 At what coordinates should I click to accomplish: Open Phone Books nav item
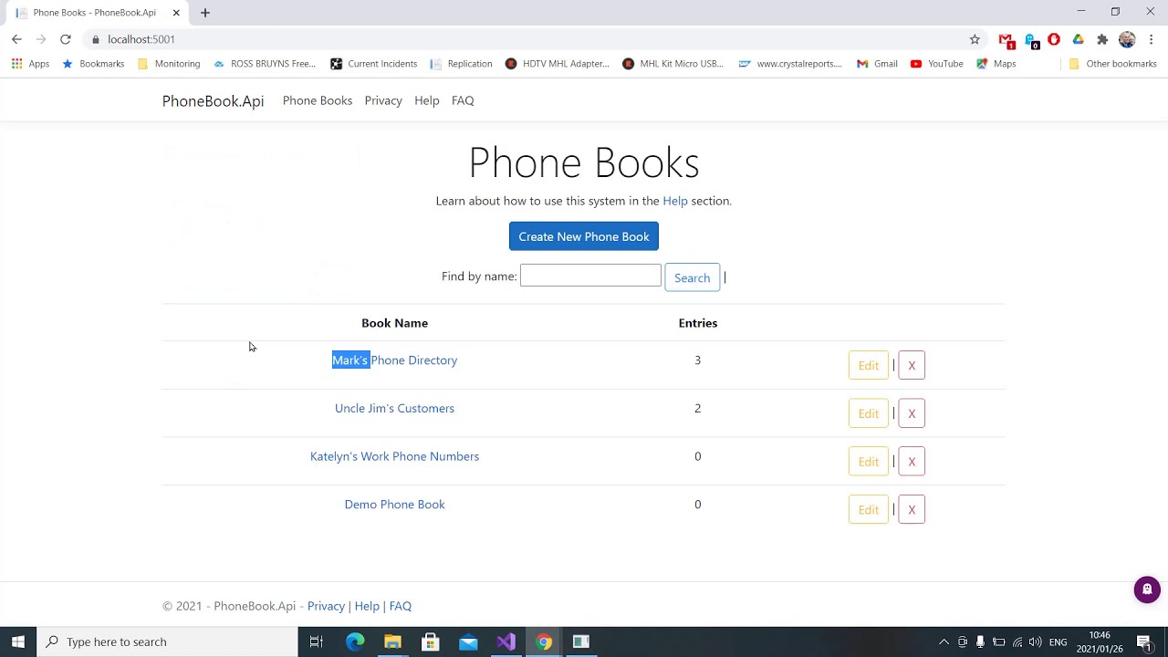pyautogui.click(x=318, y=100)
